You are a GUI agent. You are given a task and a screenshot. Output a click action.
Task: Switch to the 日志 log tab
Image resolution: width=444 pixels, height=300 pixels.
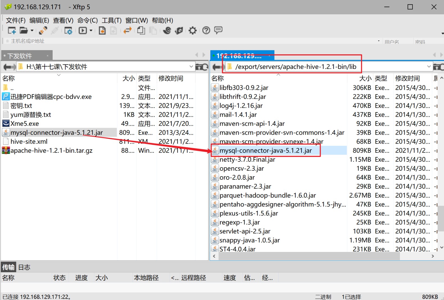point(24,267)
